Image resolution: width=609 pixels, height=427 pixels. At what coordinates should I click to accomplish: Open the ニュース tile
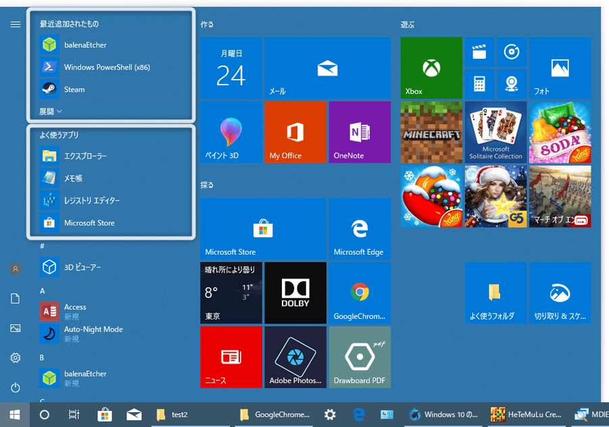(x=231, y=357)
